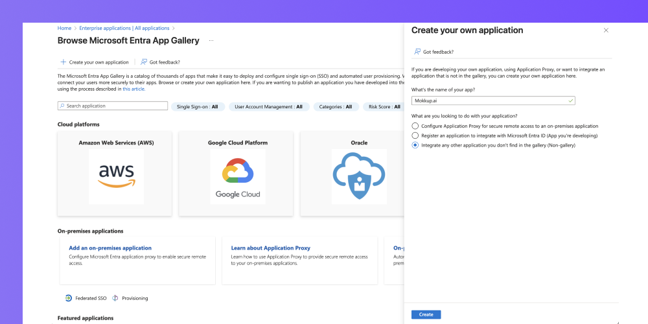Image resolution: width=648 pixels, height=324 pixels.
Task: Click the Federated SSO legend label
Action: coord(91,298)
